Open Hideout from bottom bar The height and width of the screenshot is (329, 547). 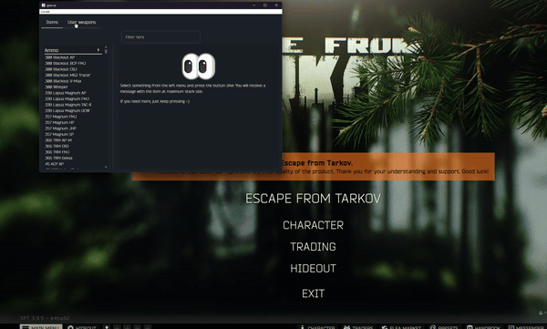pos(82,327)
